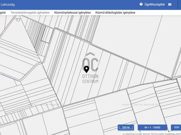Select the small square building outline on map

pyautogui.click(x=18, y=19)
